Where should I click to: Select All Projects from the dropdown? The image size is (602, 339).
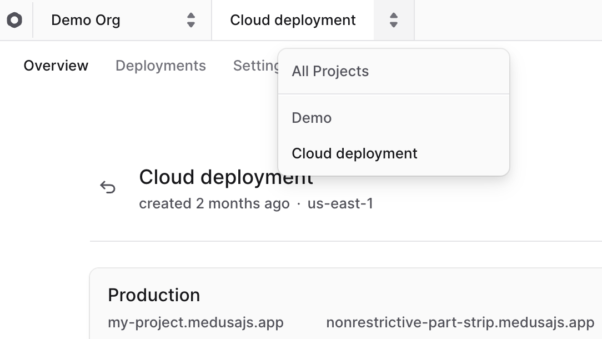(330, 71)
